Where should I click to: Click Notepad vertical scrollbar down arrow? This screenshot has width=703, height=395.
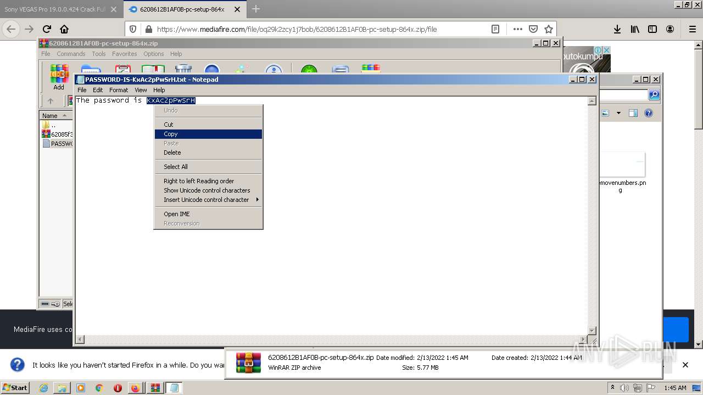coord(592,330)
